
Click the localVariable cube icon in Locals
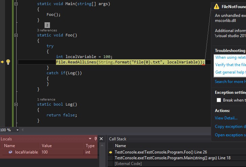(x=10, y=152)
